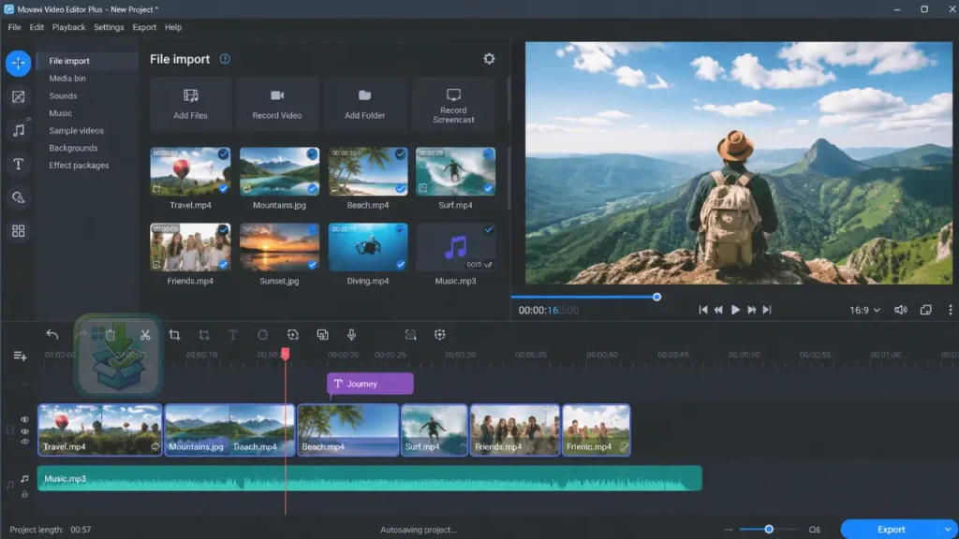Skip to previous clip in player
Screen dimensions: 959x539
tap(703, 310)
